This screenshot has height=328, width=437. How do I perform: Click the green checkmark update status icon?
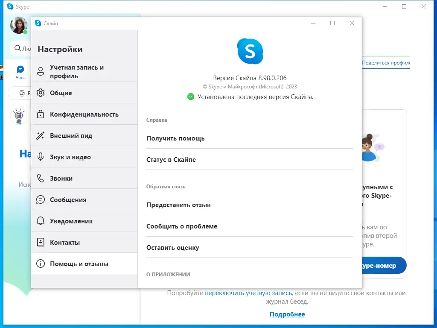(x=191, y=97)
